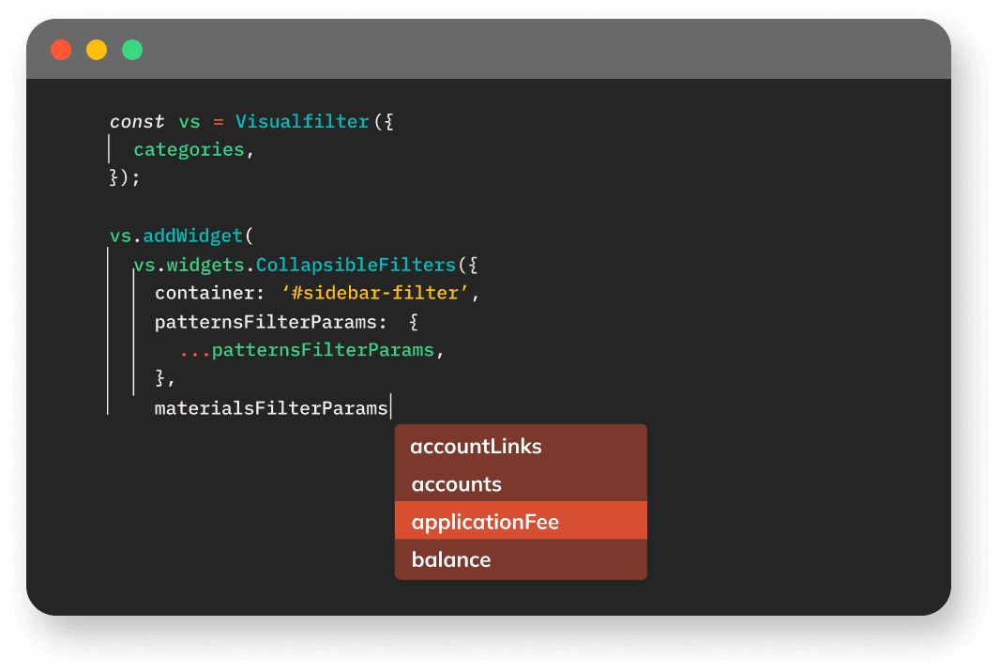Place cursor after materialsFilterParams text
Viewport: 1000px width, 672px height.
389,408
